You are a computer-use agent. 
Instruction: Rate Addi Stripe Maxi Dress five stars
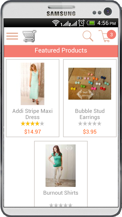coord(42,124)
